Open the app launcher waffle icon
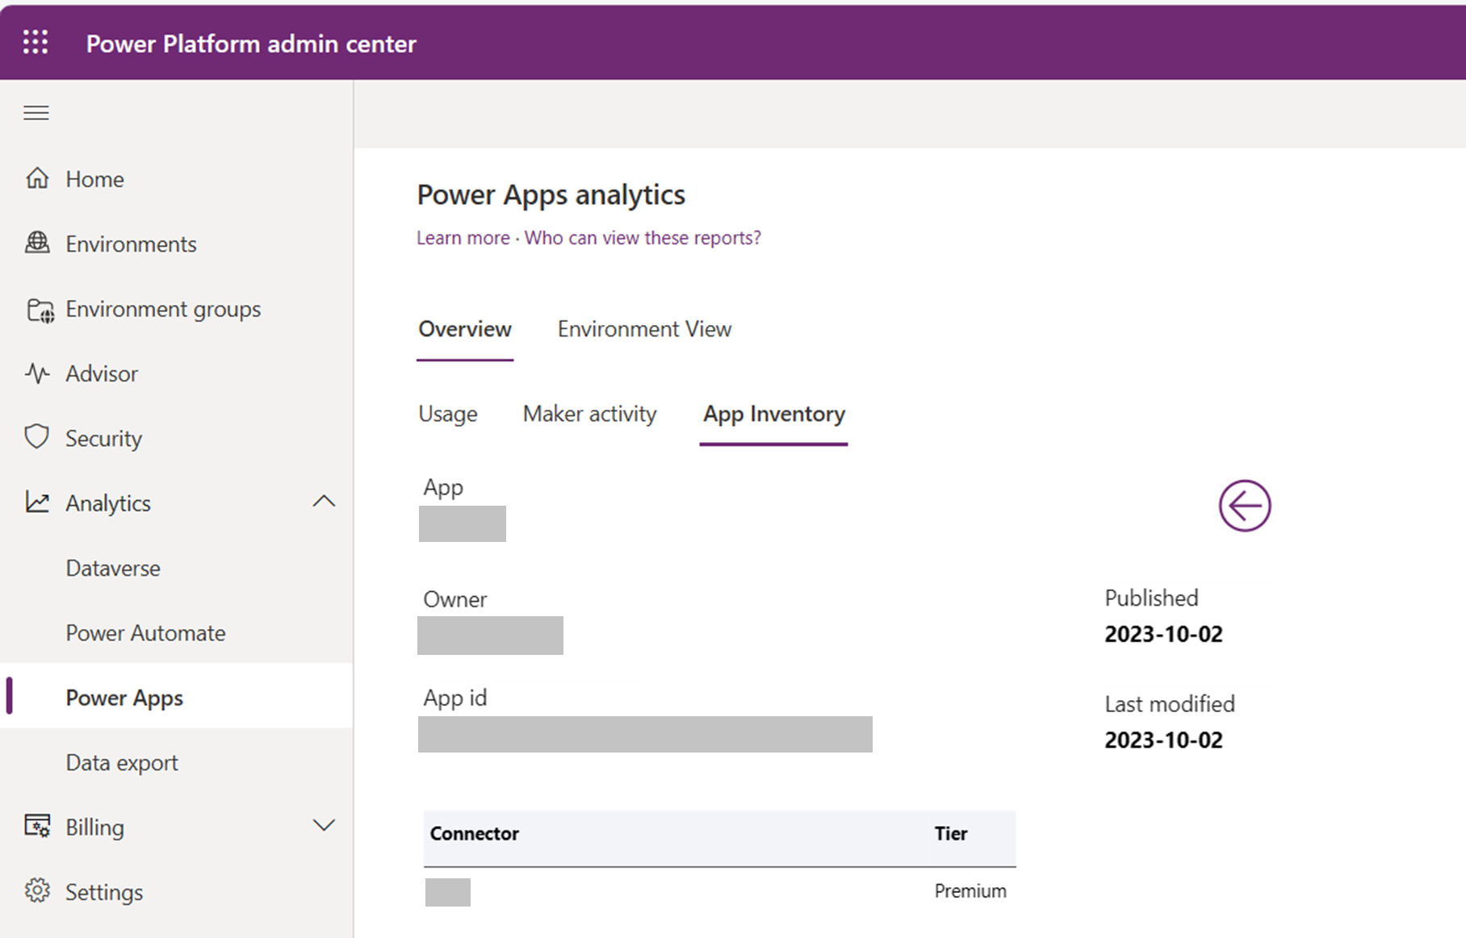This screenshot has height=938, width=1466. [36, 42]
